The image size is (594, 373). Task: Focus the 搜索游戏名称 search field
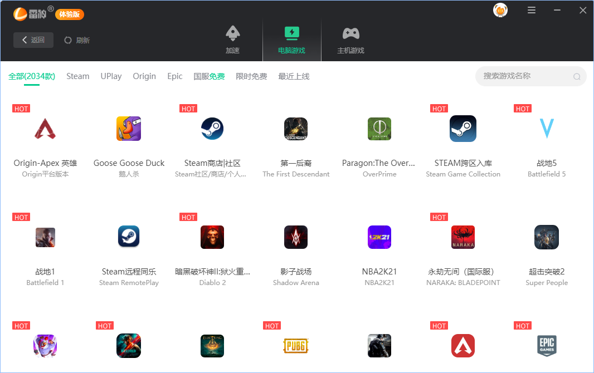point(530,76)
